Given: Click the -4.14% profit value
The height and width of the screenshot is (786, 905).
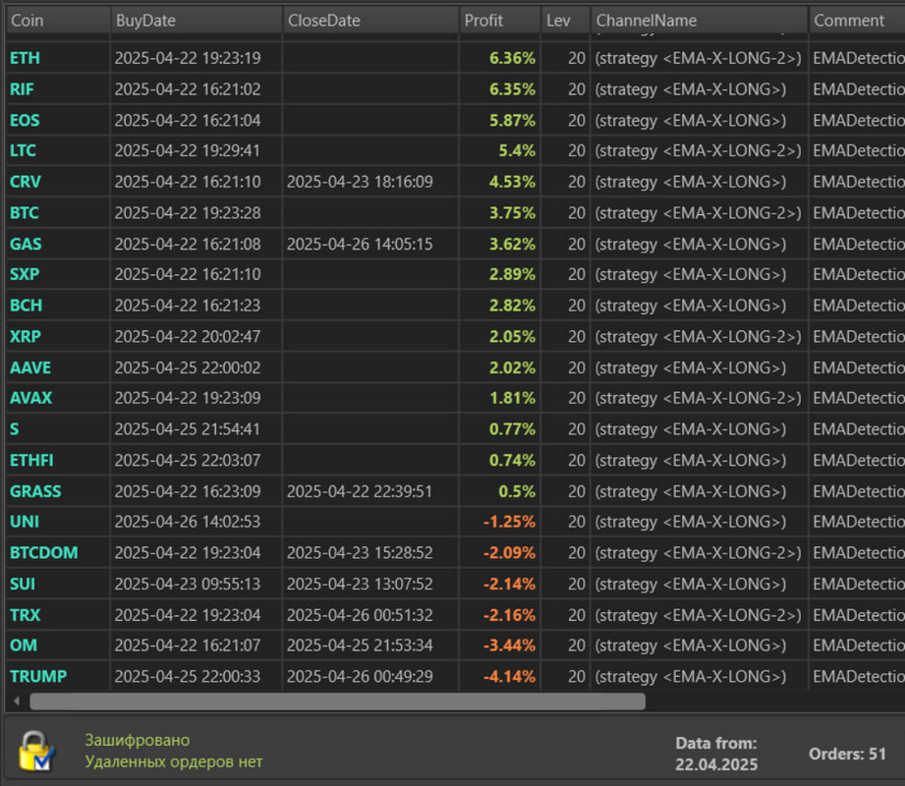Looking at the screenshot, I should click(509, 676).
